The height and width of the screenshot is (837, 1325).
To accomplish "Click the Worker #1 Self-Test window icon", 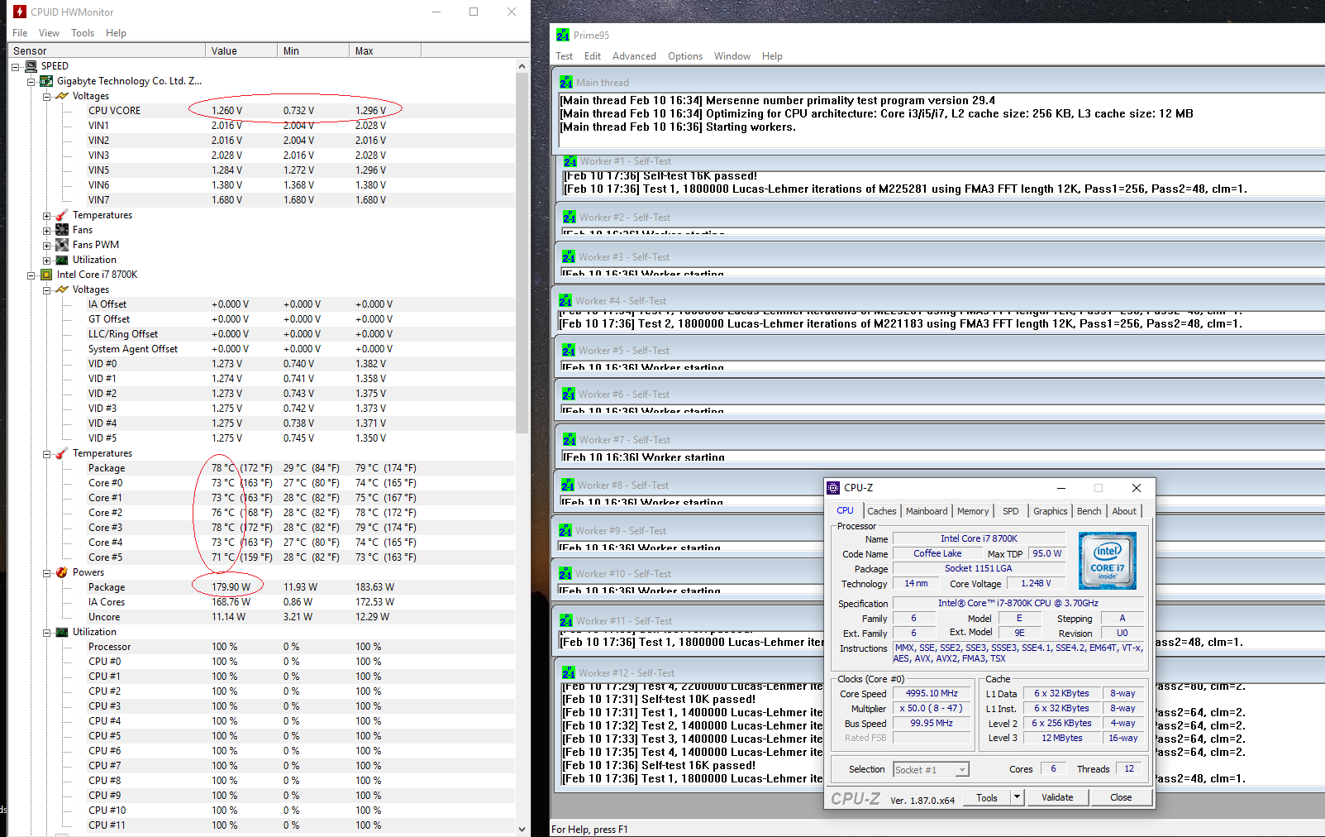I will (x=570, y=161).
